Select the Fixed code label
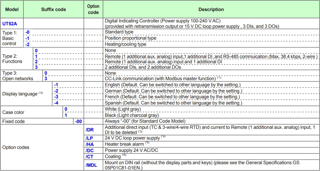This screenshot has width=320, height=171. pos(13,121)
